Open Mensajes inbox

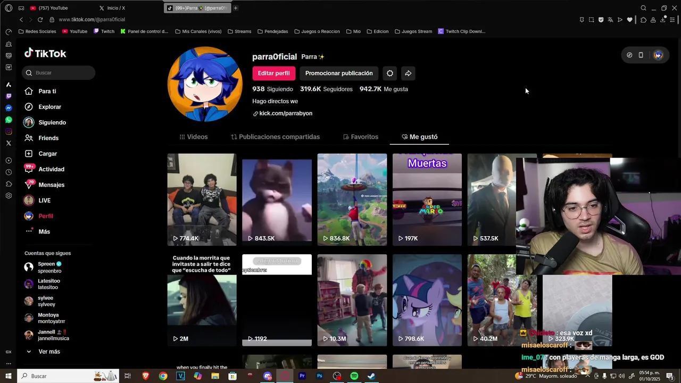click(x=44, y=185)
